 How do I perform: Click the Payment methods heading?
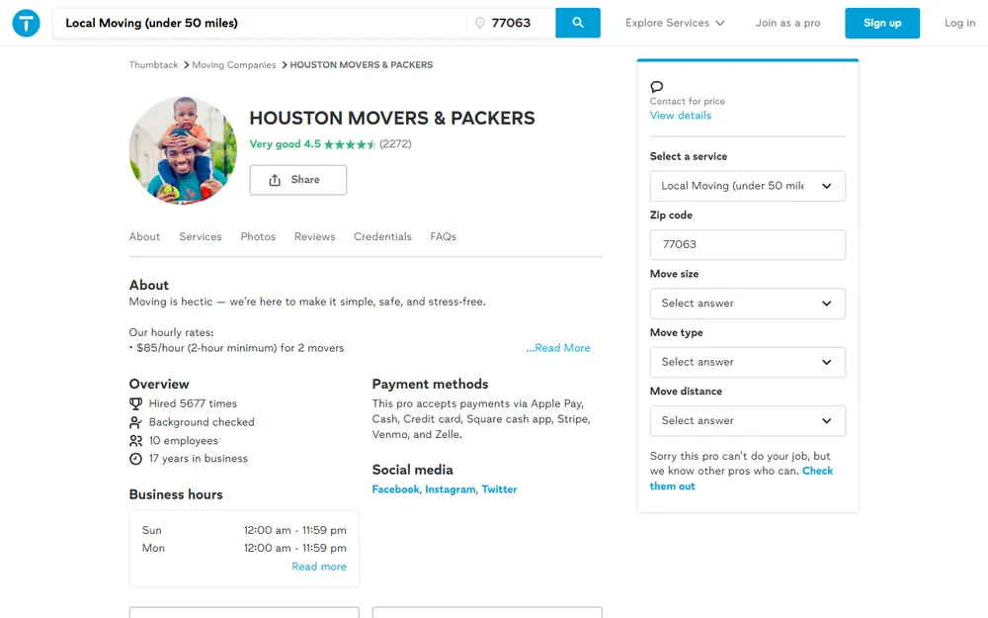pyautogui.click(x=430, y=384)
